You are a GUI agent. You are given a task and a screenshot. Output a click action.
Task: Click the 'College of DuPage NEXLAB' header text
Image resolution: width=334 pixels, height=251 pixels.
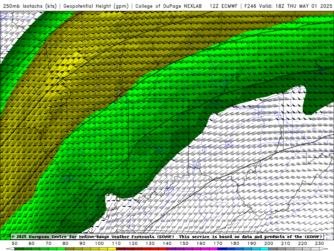tap(169, 6)
